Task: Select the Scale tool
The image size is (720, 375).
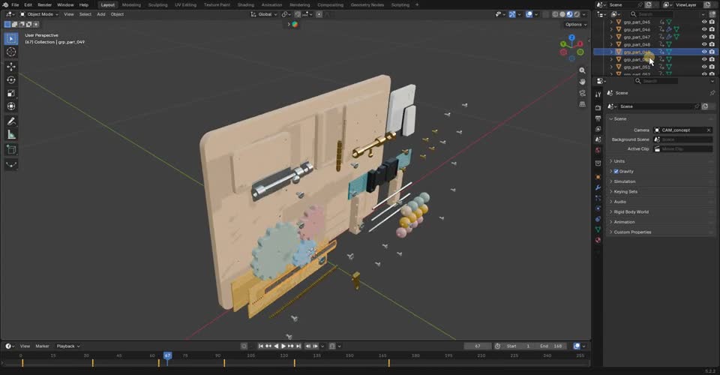Action: pos(11,93)
